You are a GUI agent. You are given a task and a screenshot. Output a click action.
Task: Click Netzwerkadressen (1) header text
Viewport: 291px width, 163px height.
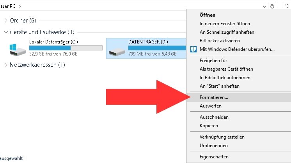point(37,64)
